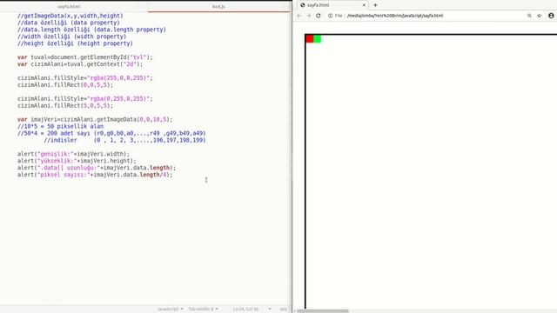
Task: Bookmark this page with the star icon
Action: pos(540,16)
